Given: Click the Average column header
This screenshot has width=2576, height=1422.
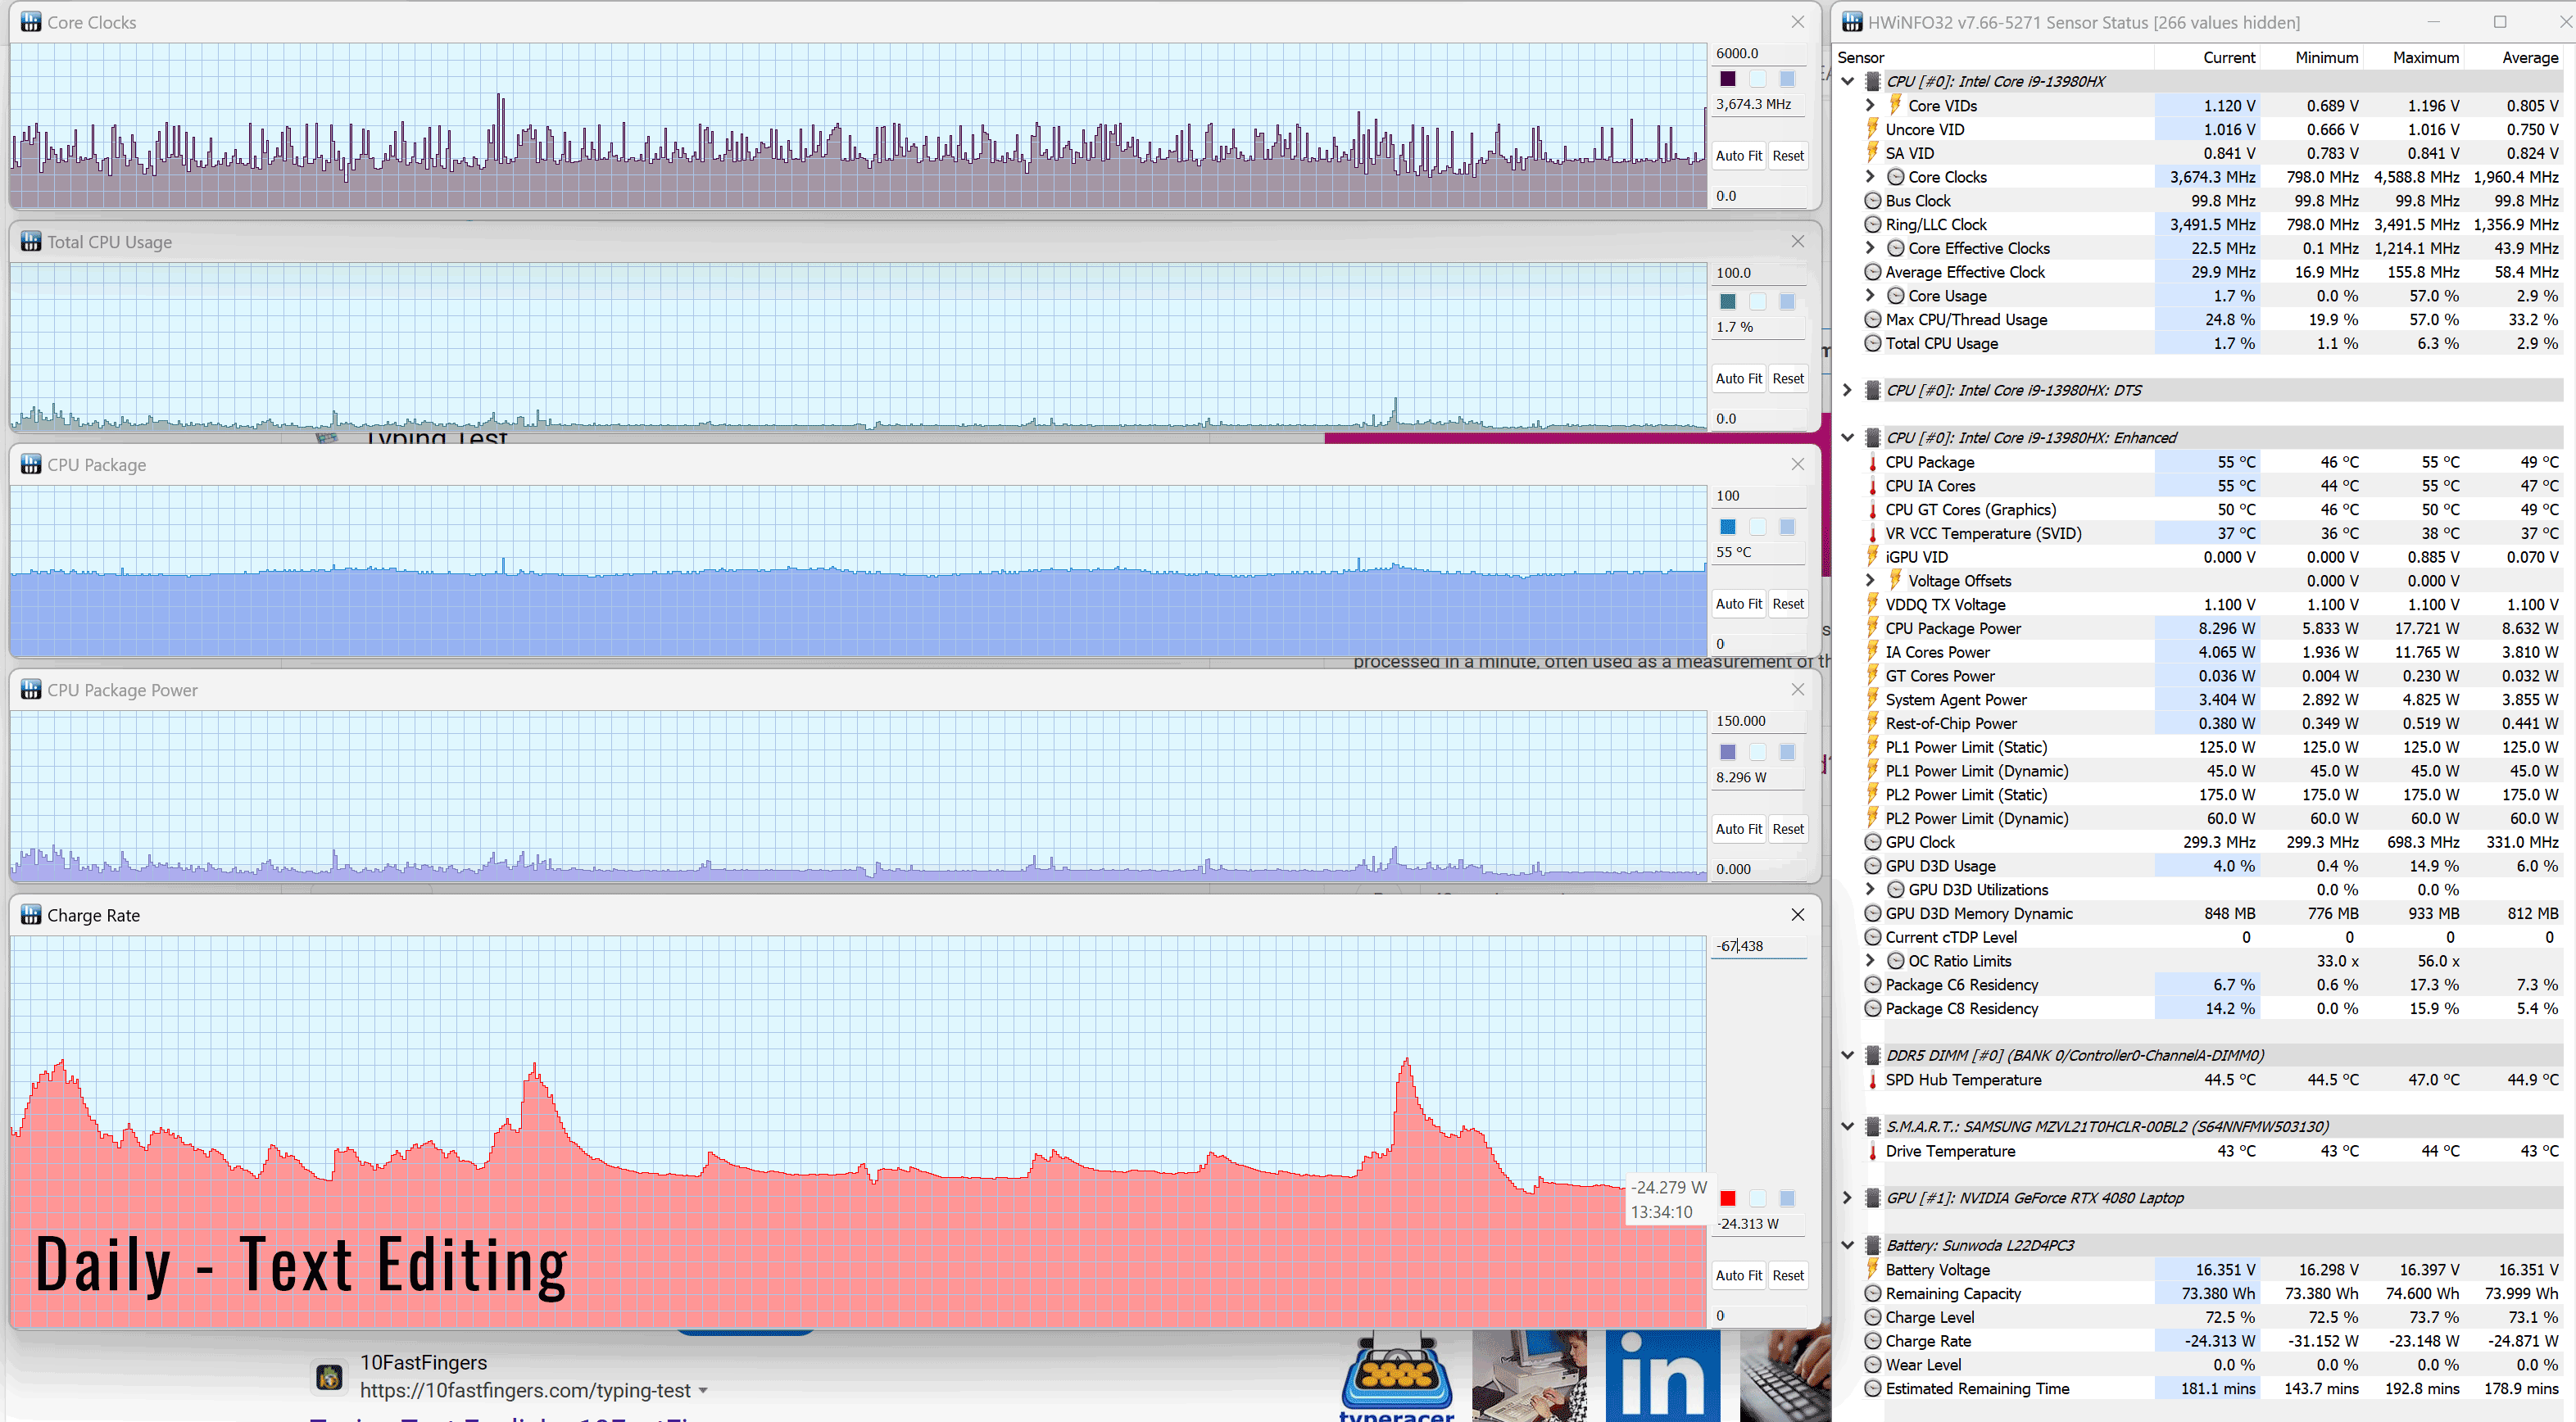Looking at the screenshot, I should click(2529, 57).
